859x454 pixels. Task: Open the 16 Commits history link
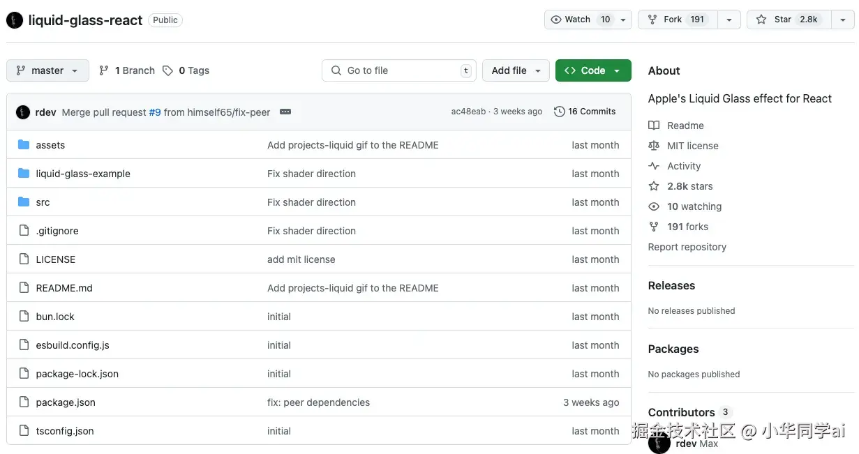[585, 112]
